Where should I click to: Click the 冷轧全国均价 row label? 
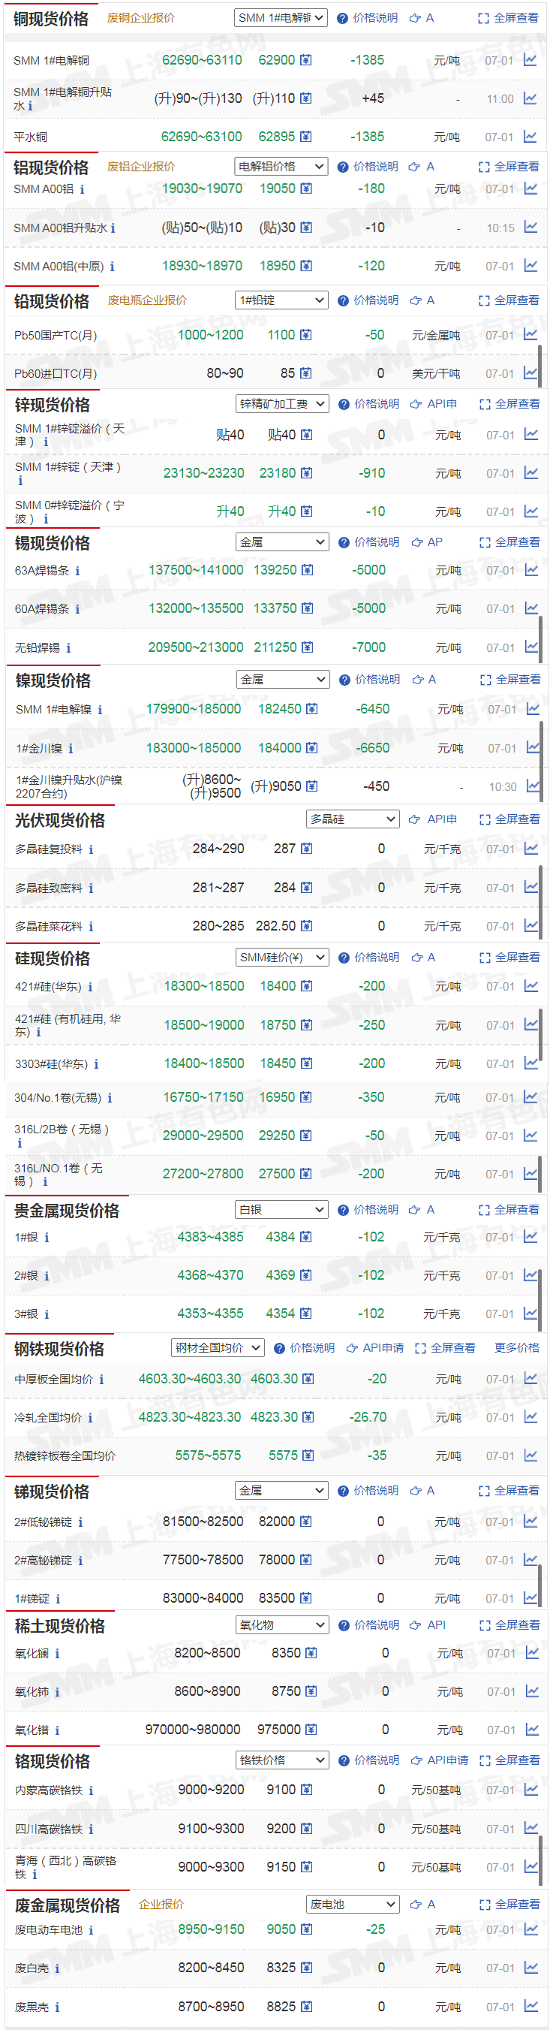[48, 1418]
